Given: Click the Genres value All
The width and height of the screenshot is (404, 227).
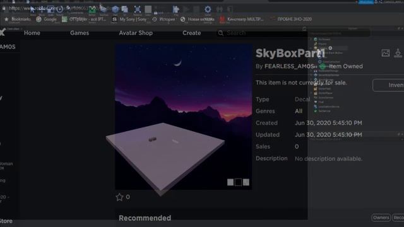Looking at the screenshot, I should coord(299,111).
